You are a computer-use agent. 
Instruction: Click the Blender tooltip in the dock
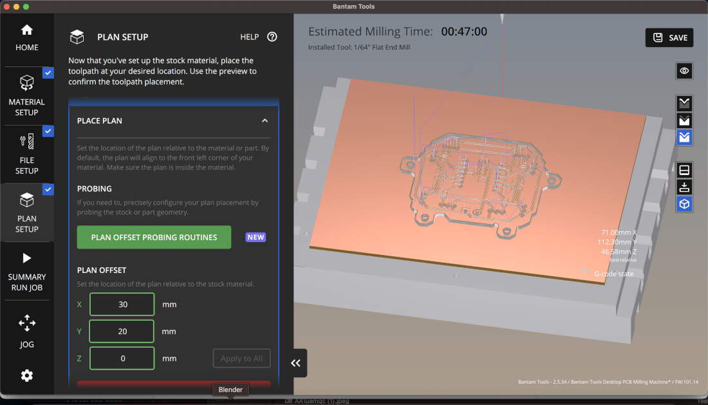tap(230, 390)
